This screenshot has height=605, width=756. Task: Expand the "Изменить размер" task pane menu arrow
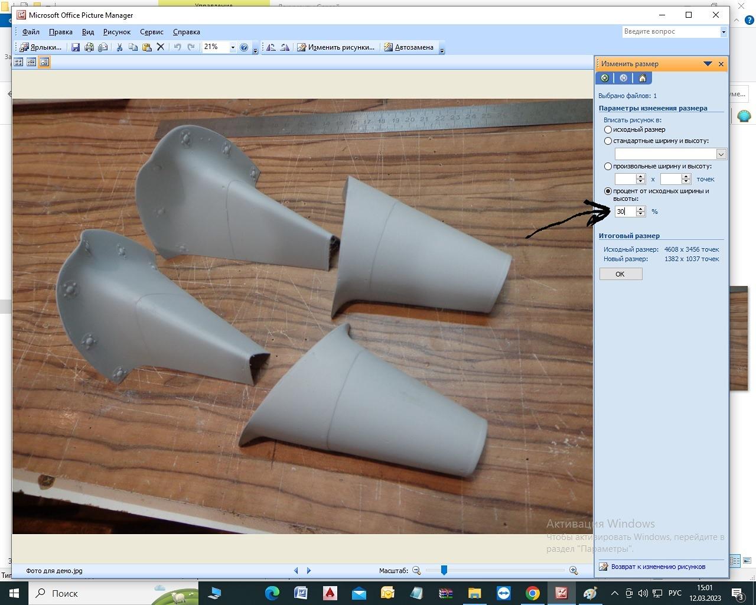(708, 64)
